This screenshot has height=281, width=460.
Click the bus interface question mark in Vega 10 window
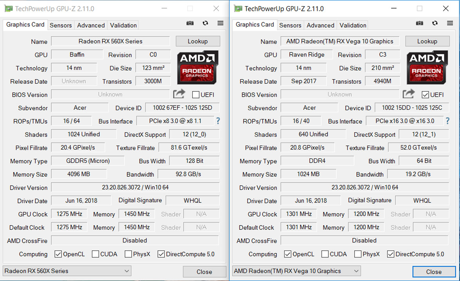tap(447, 121)
